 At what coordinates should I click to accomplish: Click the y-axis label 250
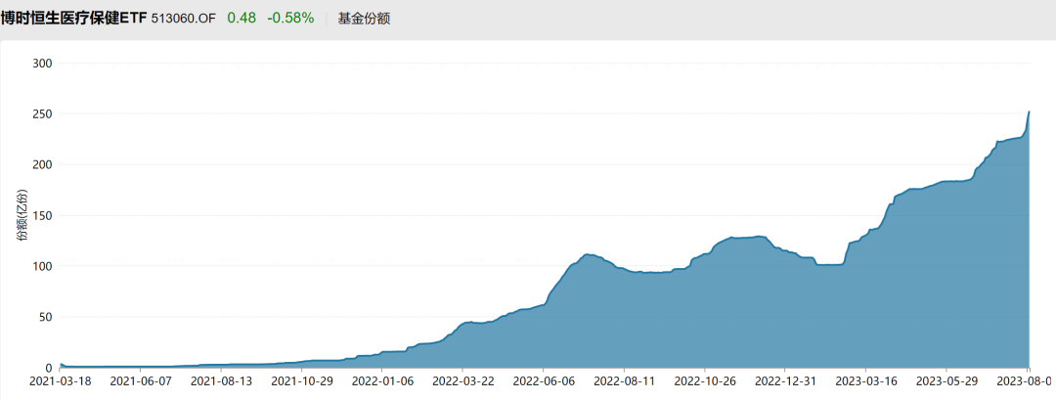pos(43,113)
